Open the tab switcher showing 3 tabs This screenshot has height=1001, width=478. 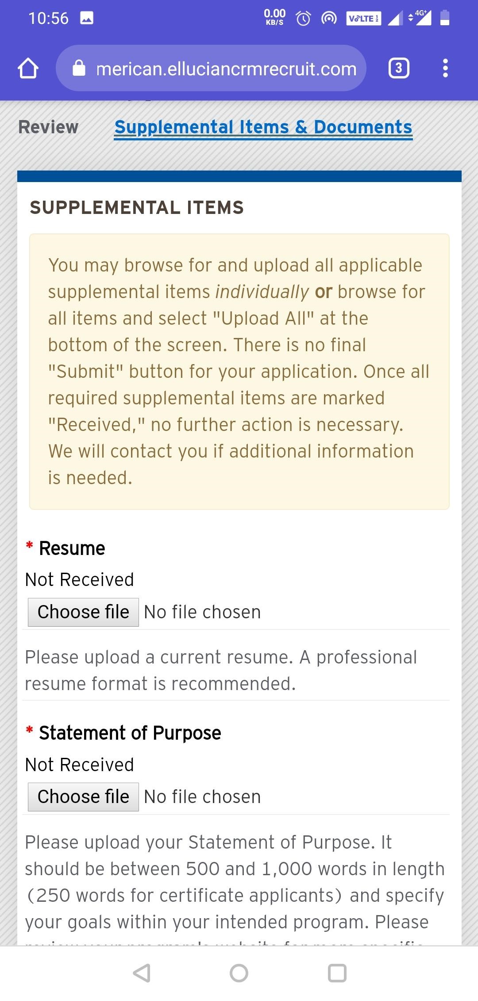click(398, 68)
